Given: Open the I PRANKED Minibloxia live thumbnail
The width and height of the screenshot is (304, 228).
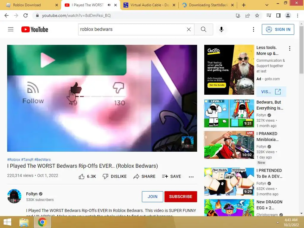Looking at the screenshot, I should 229,145.
